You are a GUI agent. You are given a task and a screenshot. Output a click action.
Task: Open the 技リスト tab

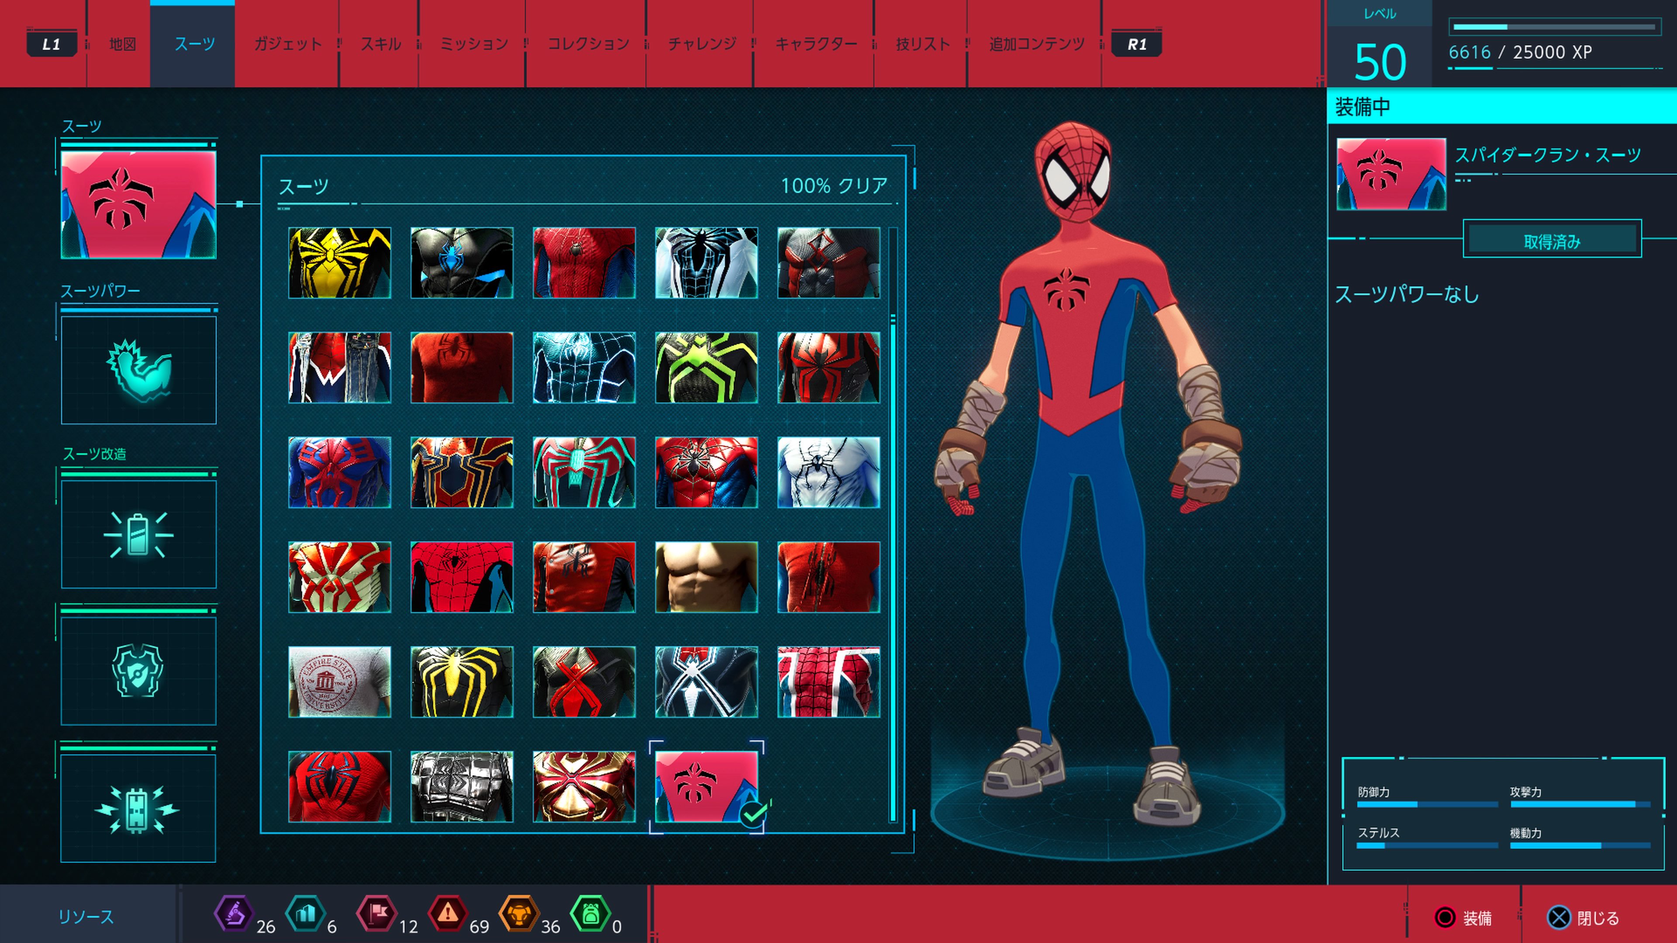point(922,44)
